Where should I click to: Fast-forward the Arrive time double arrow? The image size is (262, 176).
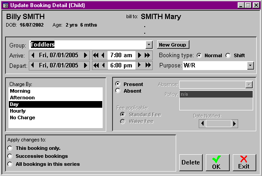coord(147,55)
